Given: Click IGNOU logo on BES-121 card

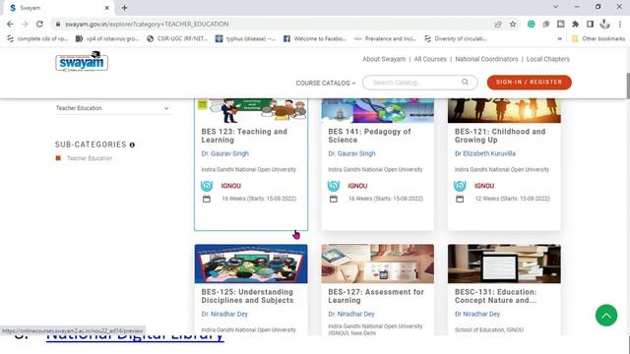Looking at the screenshot, I should tap(460, 186).
